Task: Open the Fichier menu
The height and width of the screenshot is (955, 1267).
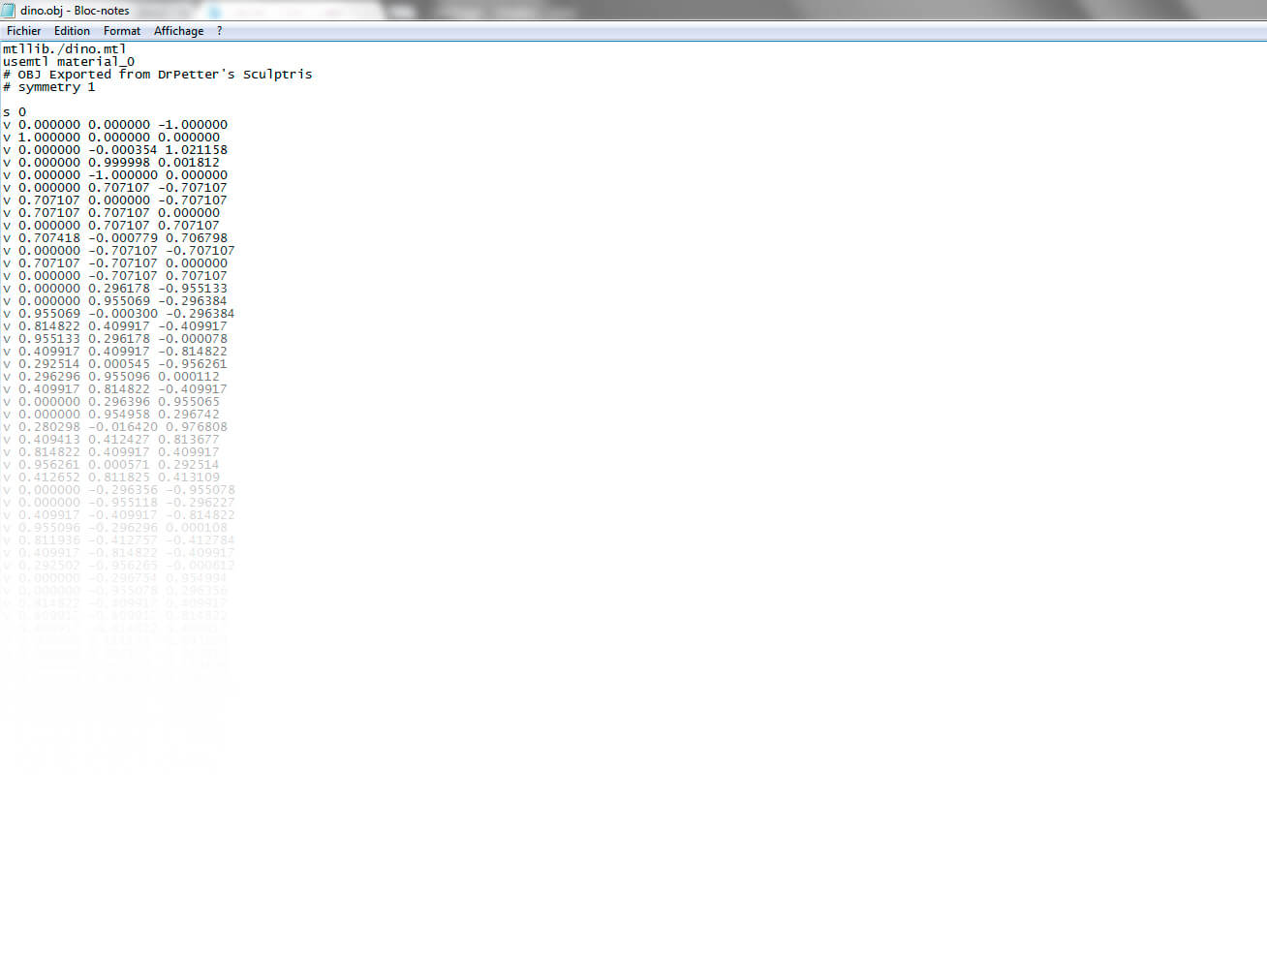Action: (x=23, y=31)
